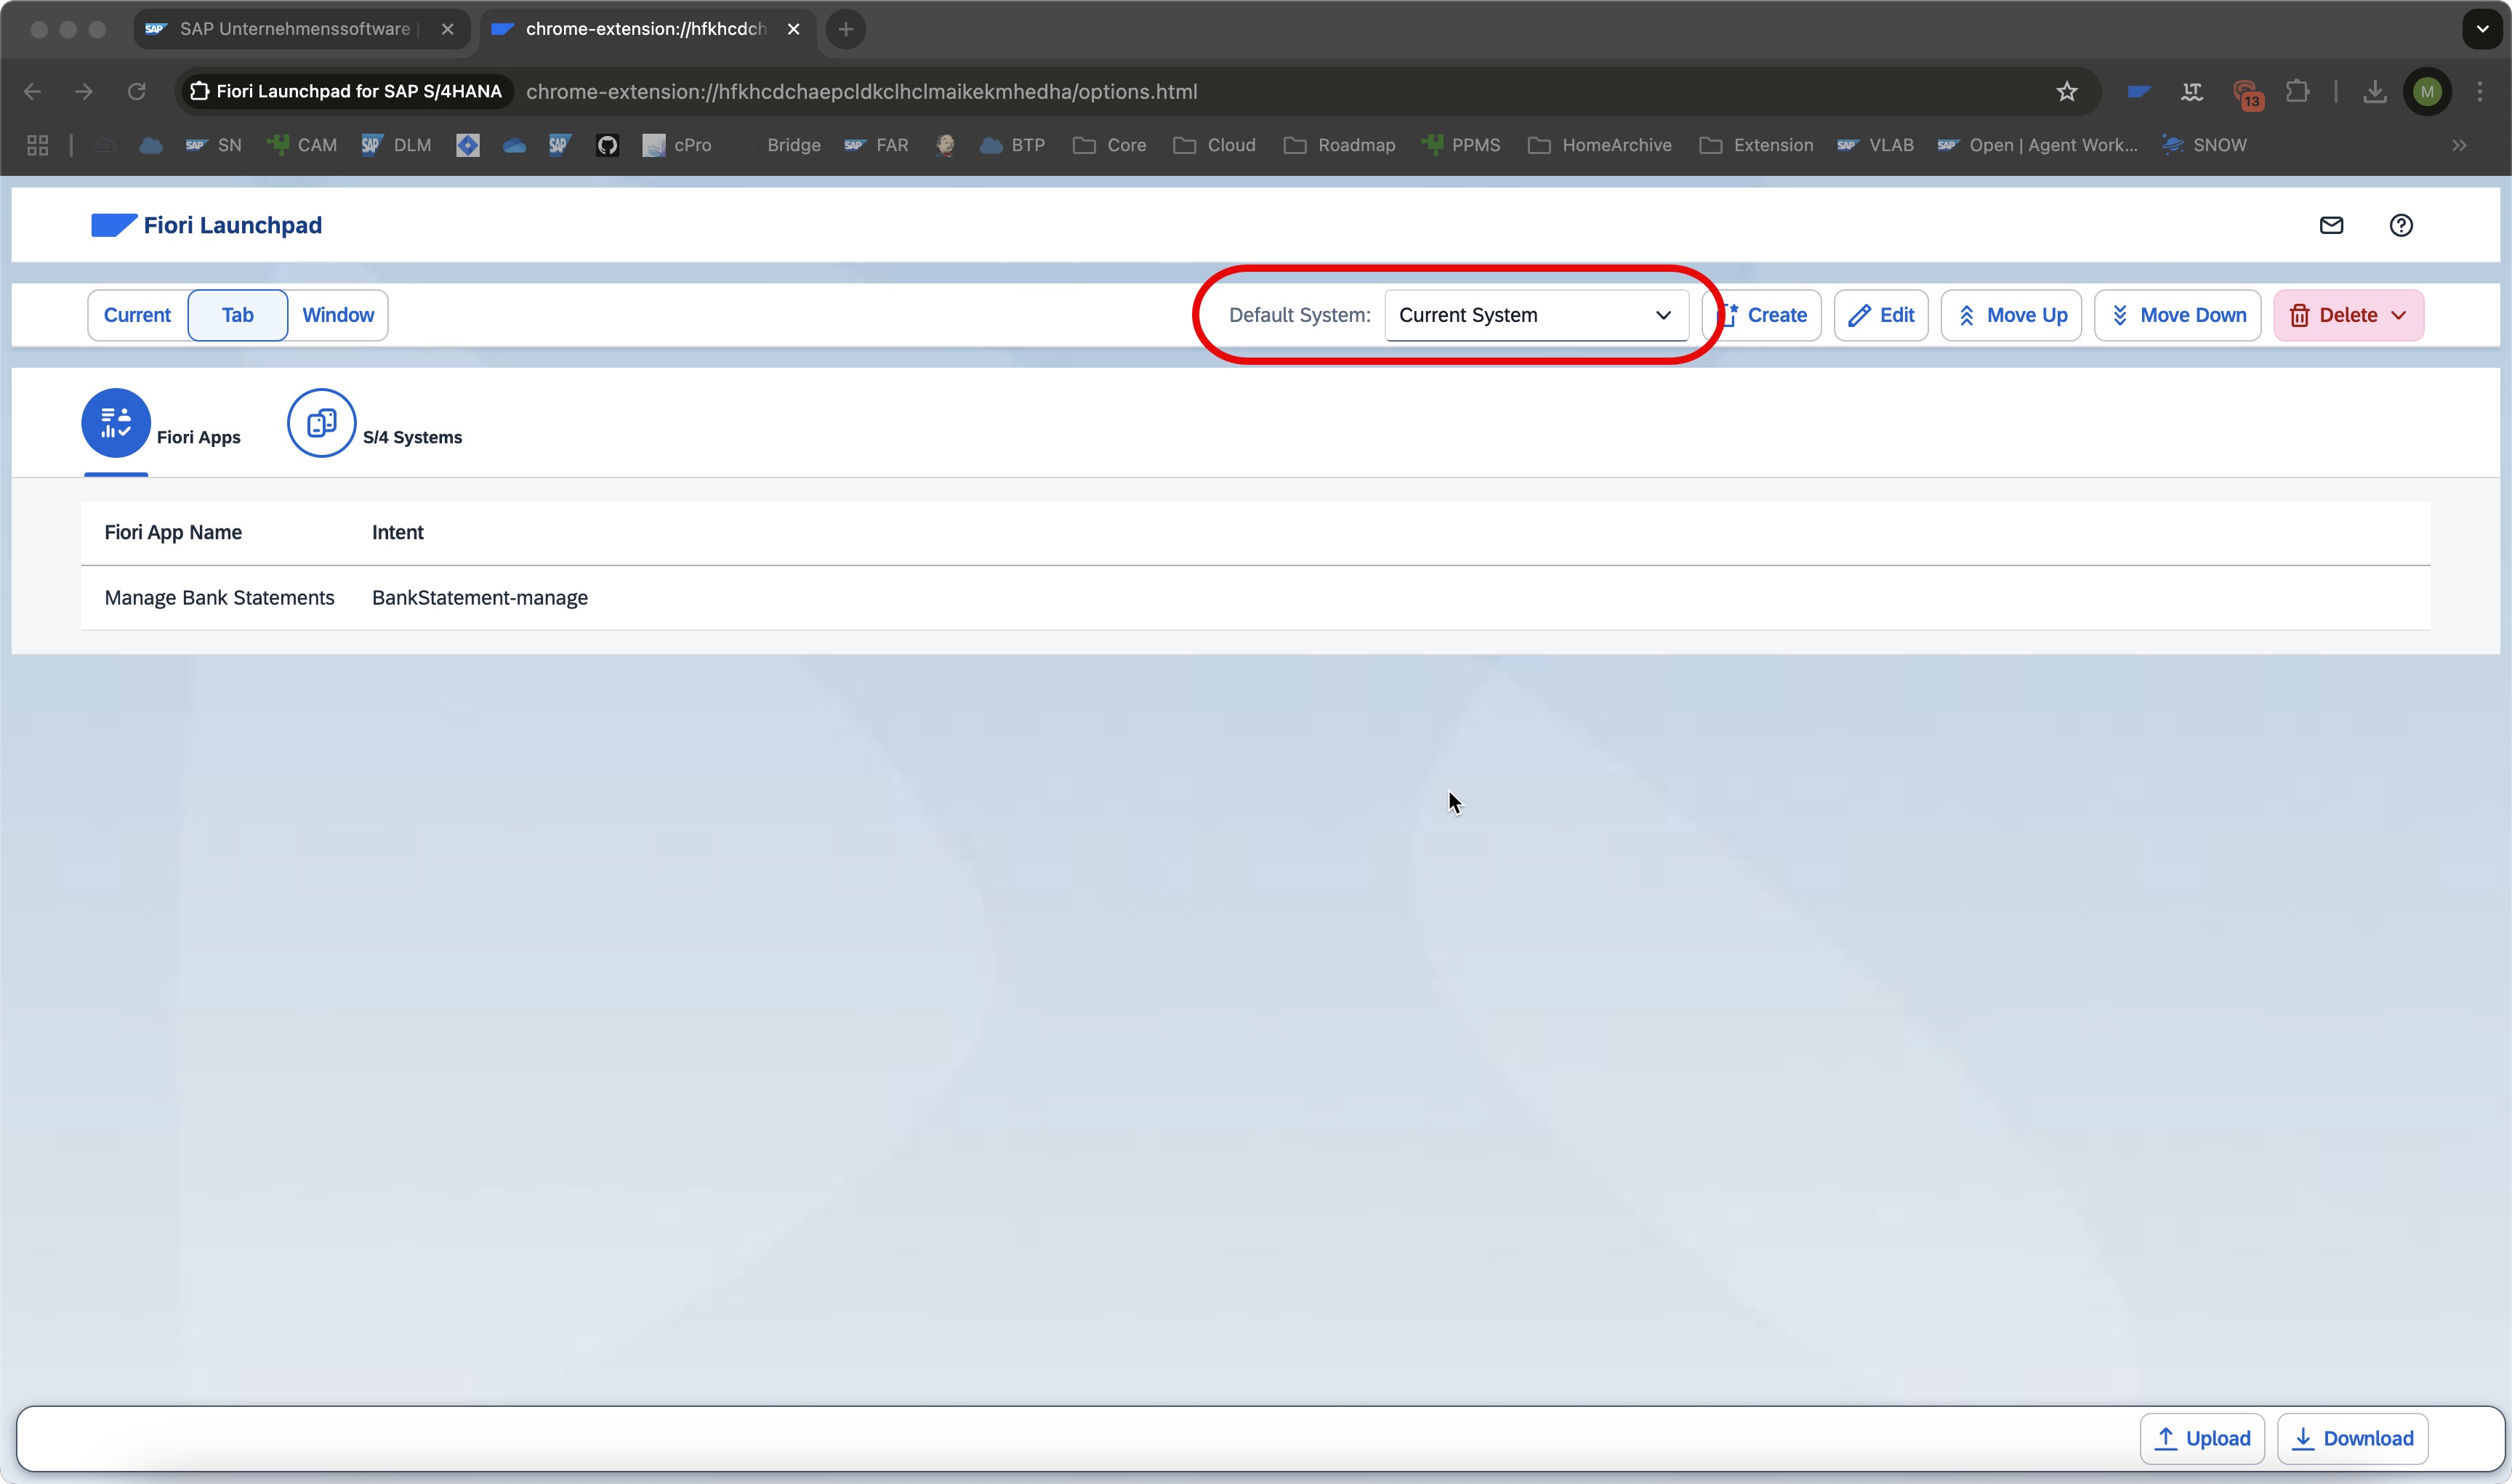Open Chrome downloads icon in toolbar

(x=2374, y=92)
